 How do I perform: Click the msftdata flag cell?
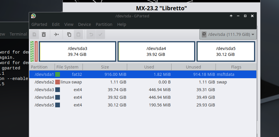(x=226, y=74)
